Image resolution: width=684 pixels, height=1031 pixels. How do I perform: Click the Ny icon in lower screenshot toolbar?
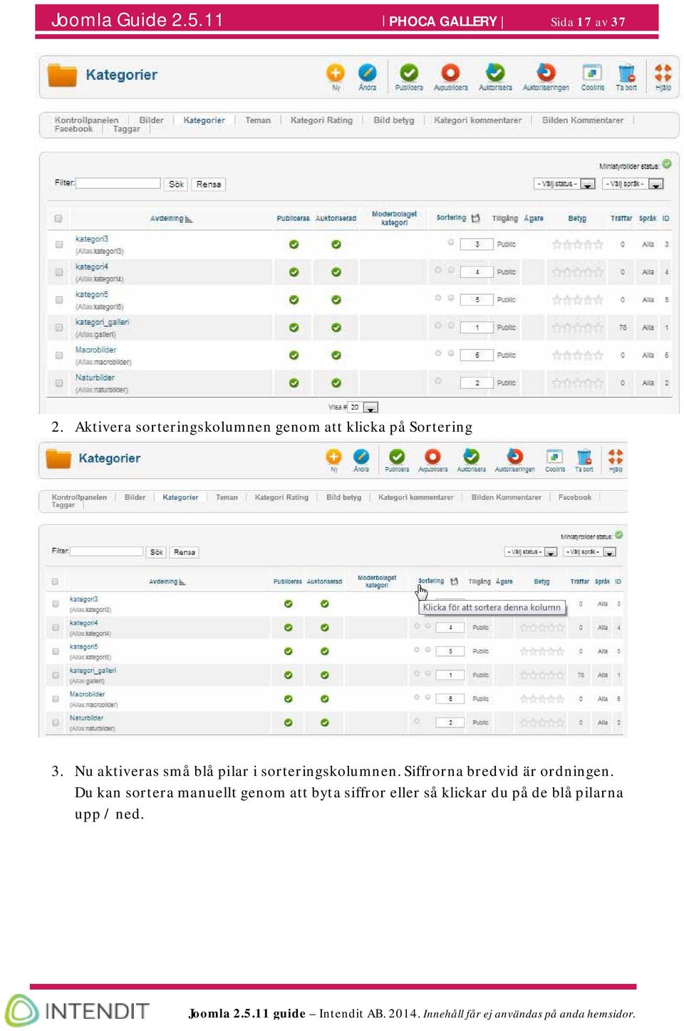(333, 456)
